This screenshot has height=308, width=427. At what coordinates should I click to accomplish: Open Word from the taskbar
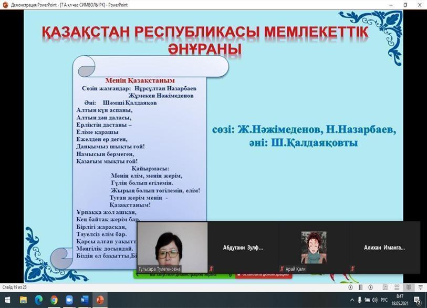tap(85, 300)
